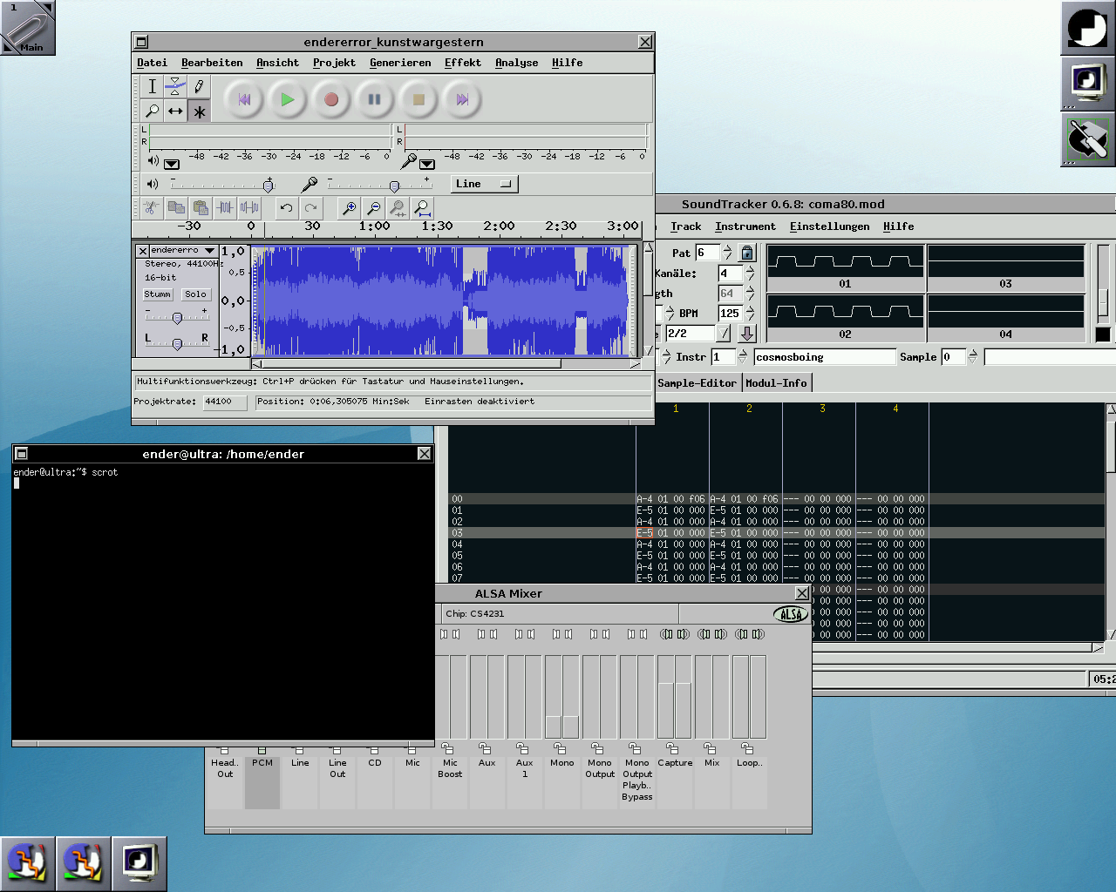Select the Draw pencil tool
Screen dimensions: 1116x892
click(199, 85)
